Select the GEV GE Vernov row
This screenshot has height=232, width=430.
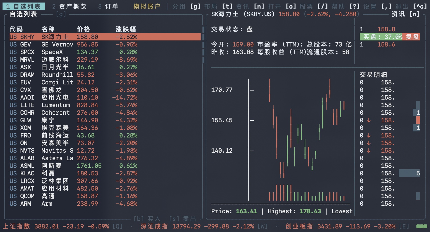click(x=105, y=44)
